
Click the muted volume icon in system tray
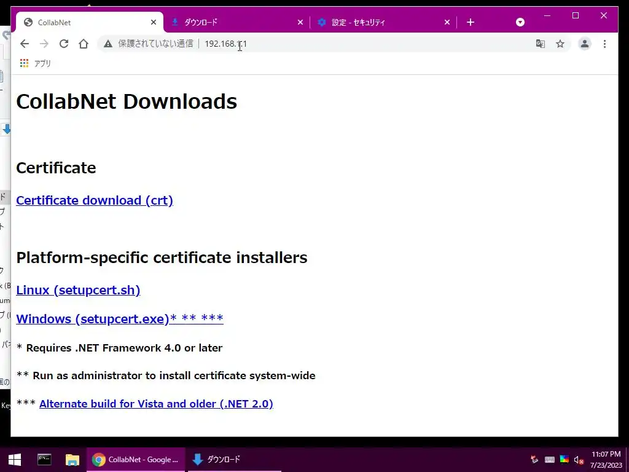(579, 460)
